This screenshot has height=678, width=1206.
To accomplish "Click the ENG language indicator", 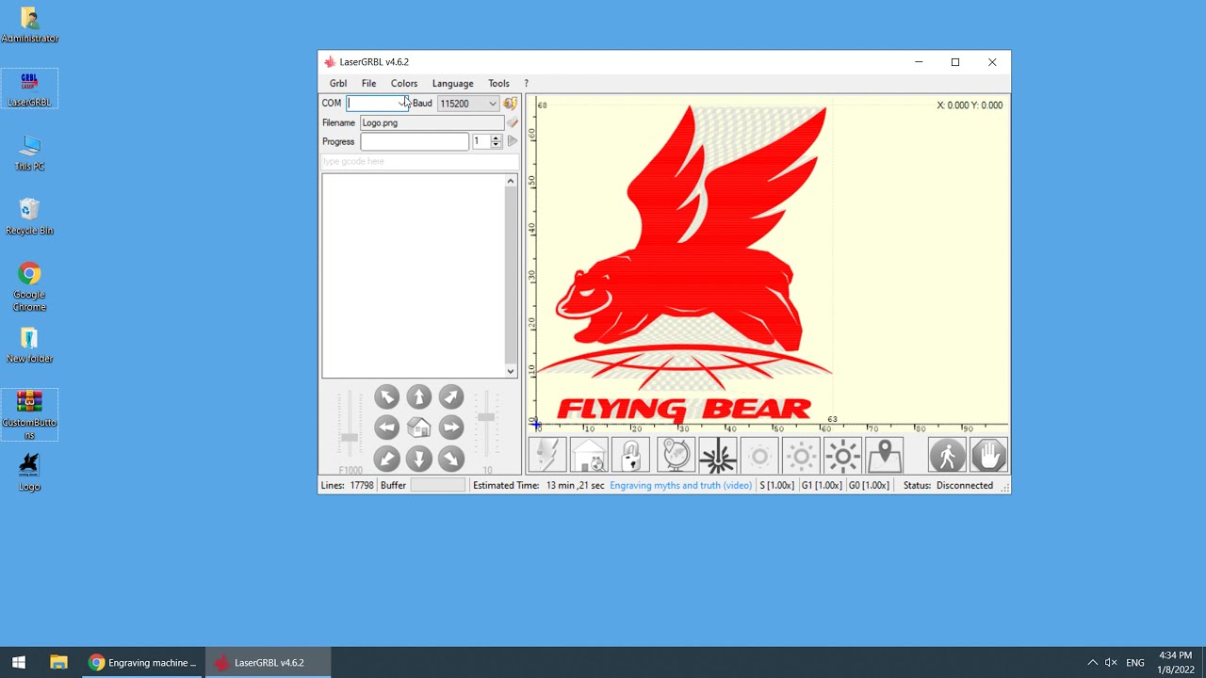I will (x=1135, y=663).
